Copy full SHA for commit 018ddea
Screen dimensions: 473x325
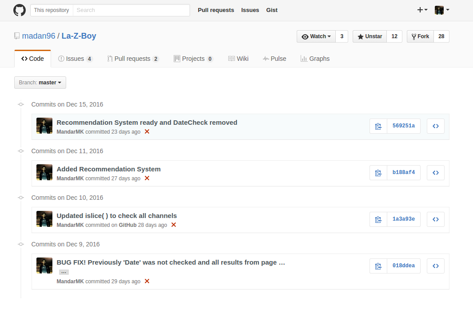click(378, 266)
